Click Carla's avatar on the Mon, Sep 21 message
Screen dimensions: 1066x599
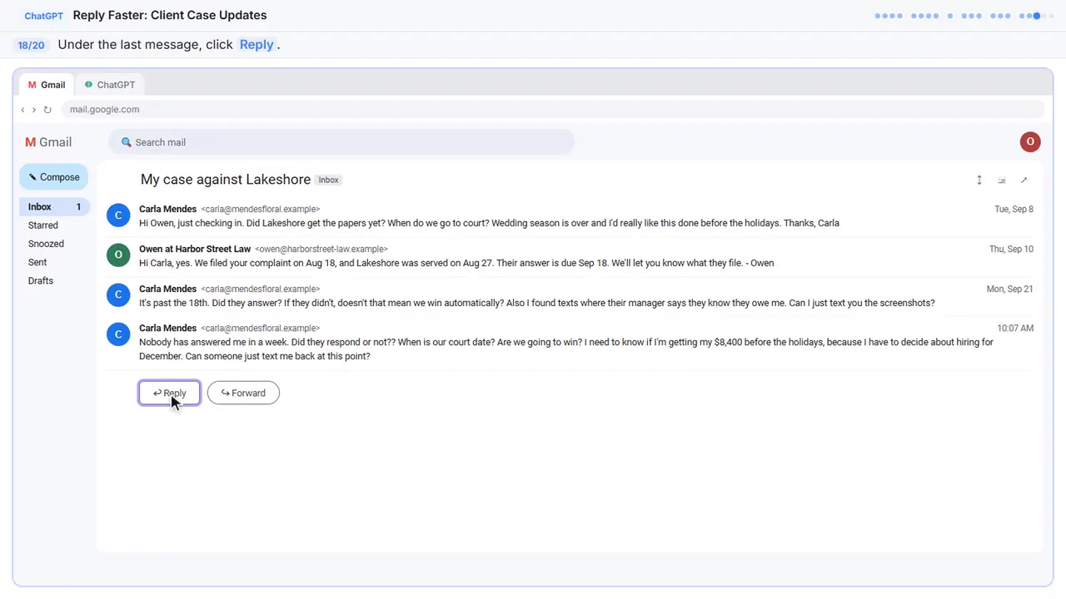tap(118, 295)
